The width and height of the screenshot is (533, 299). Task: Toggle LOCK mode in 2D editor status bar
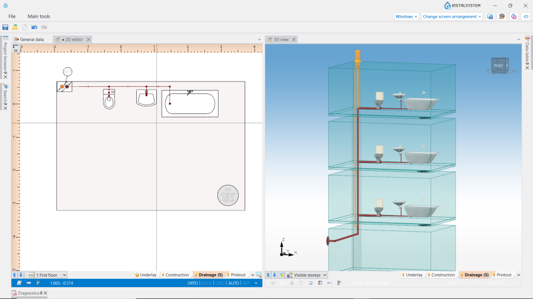(207, 283)
